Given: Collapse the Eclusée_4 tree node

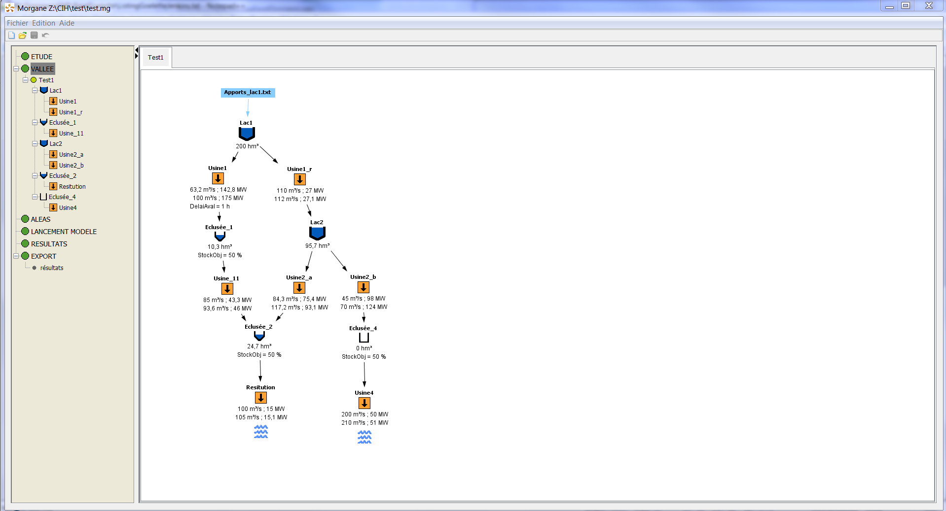Looking at the screenshot, I should coord(35,197).
